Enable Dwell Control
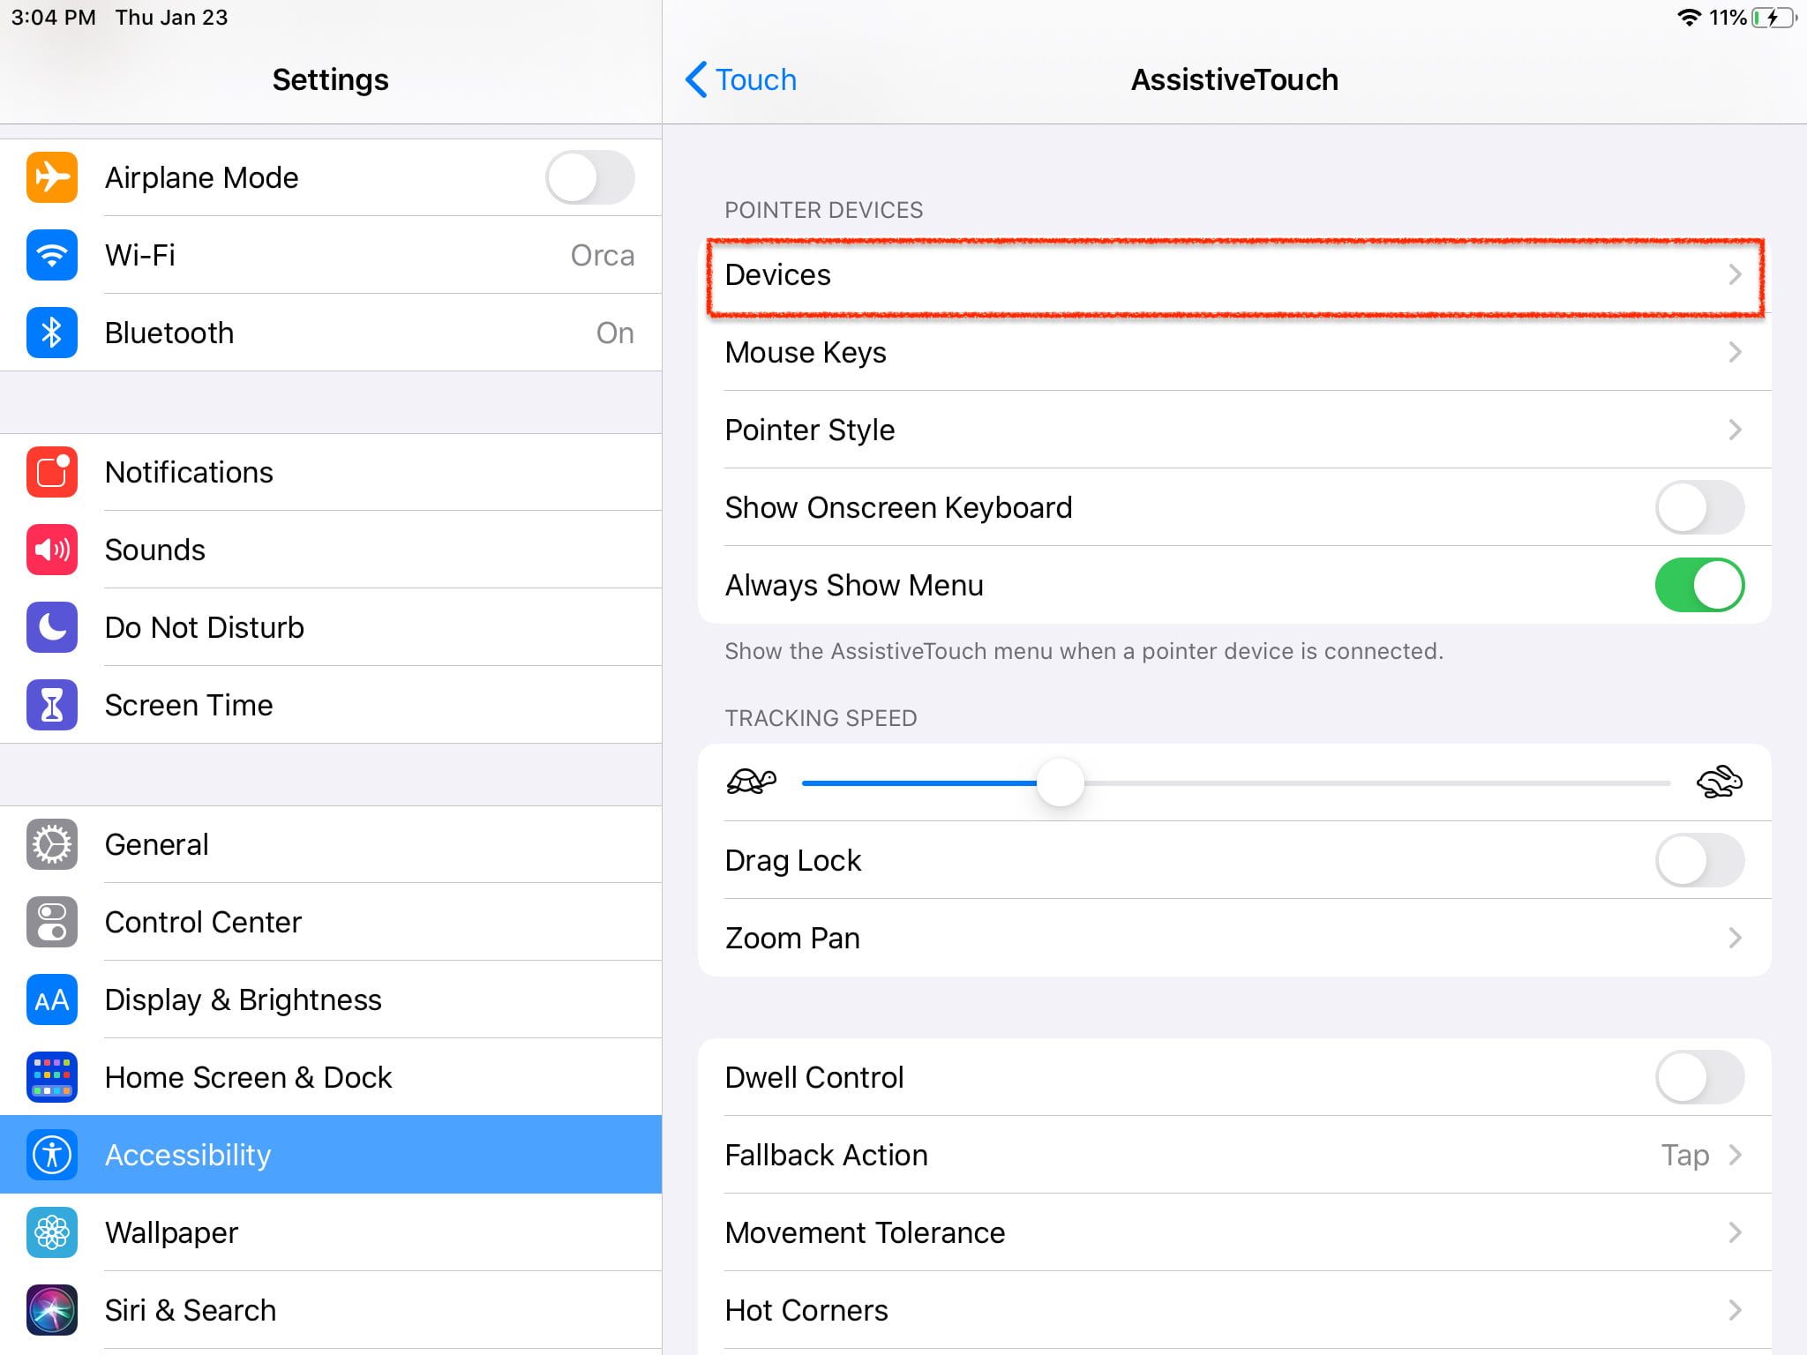This screenshot has width=1807, height=1355. (1698, 1077)
